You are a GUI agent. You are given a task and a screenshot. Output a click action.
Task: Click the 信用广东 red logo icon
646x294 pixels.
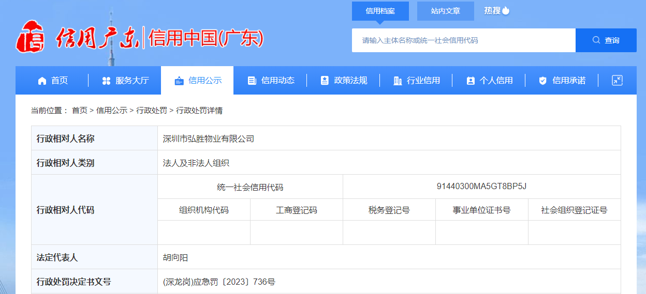(x=31, y=37)
